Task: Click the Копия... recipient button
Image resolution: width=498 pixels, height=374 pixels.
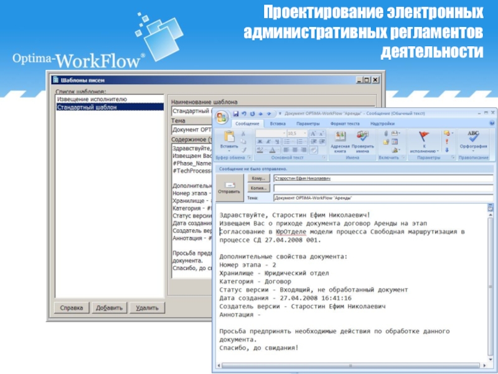Action: point(258,188)
